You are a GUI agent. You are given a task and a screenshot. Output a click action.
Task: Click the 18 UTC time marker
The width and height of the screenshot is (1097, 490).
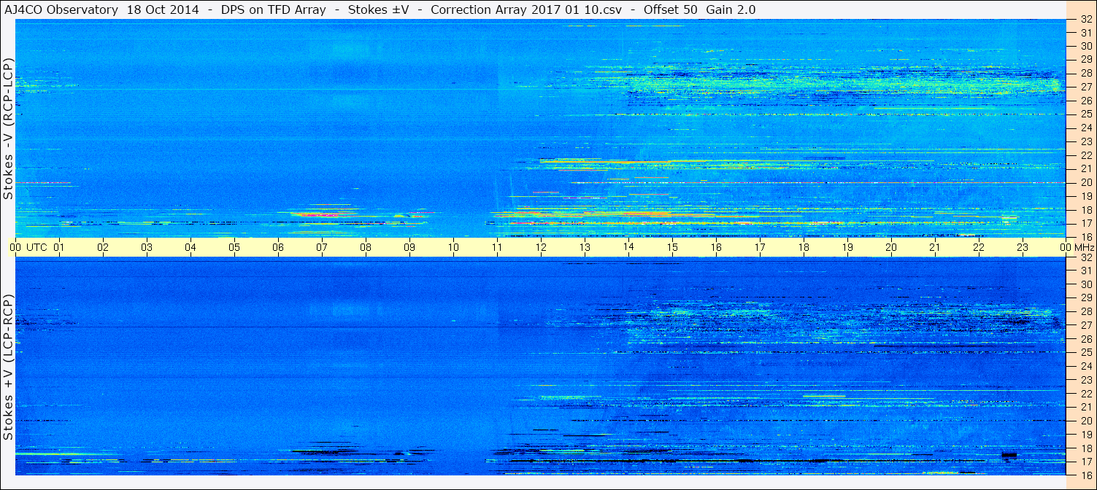pos(804,248)
